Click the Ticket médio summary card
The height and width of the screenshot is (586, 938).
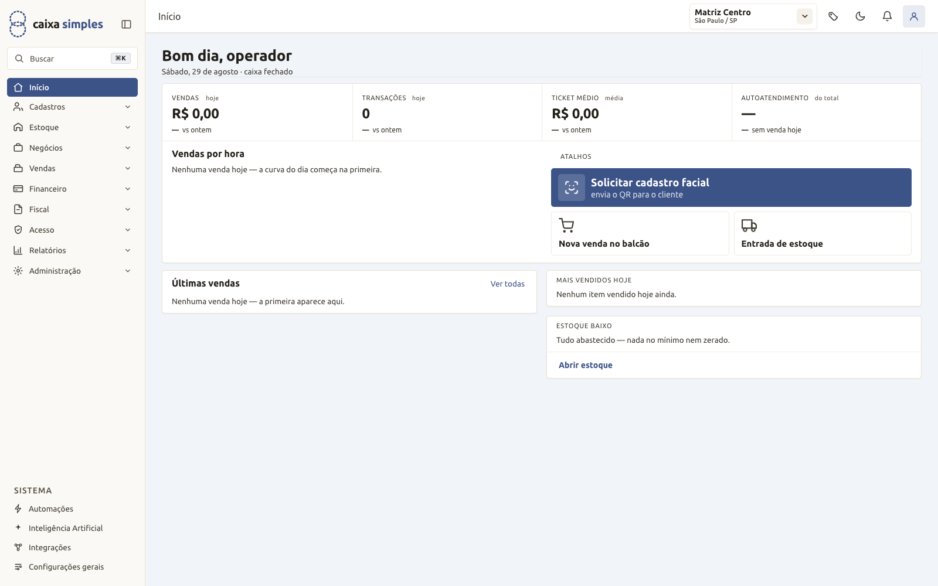pos(637,113)
